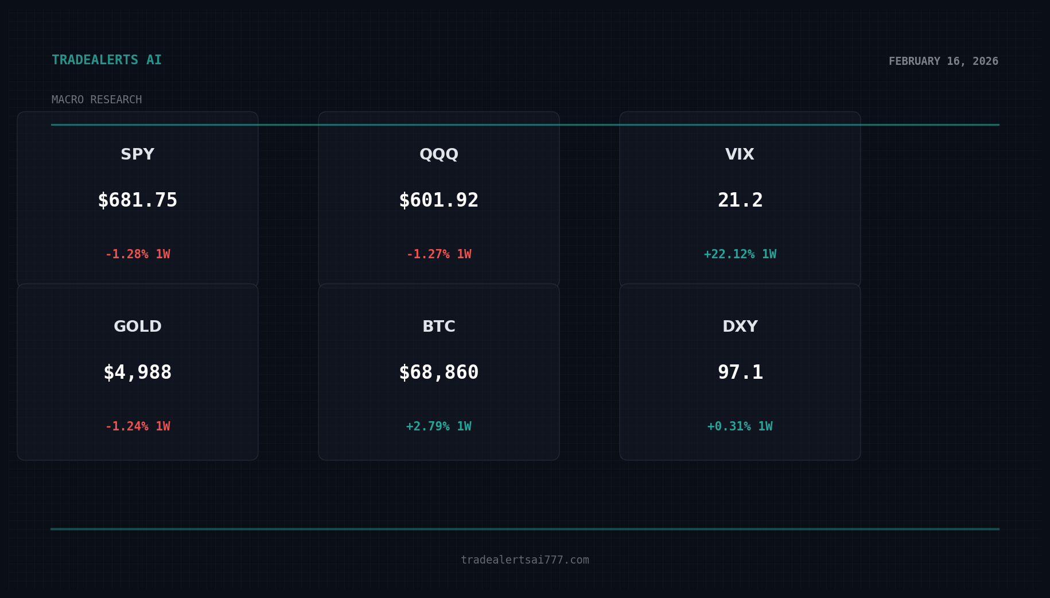Open the VIX ticker card heading

tap(740, 154)
